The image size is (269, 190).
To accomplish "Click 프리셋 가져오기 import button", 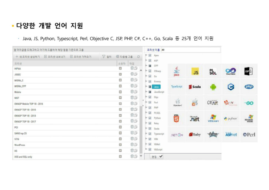I will [x=81, y=57].
